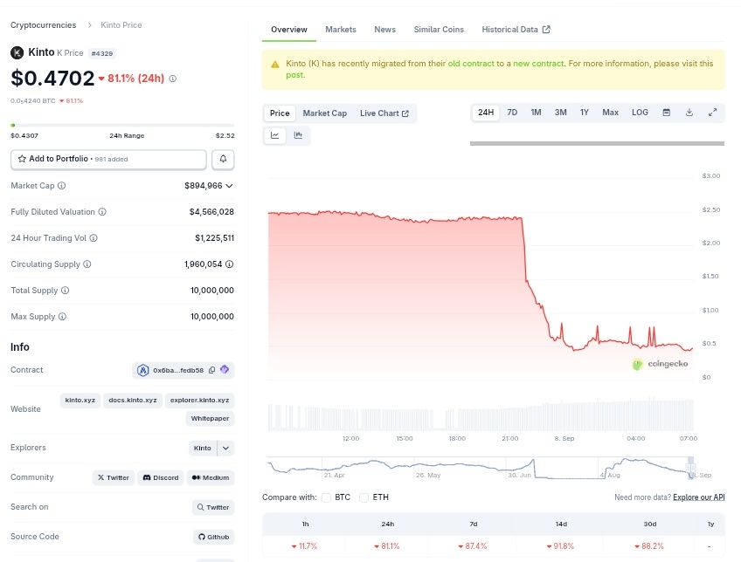Click the download chart data icon
The image size is (741, 562).
(689, 113)
